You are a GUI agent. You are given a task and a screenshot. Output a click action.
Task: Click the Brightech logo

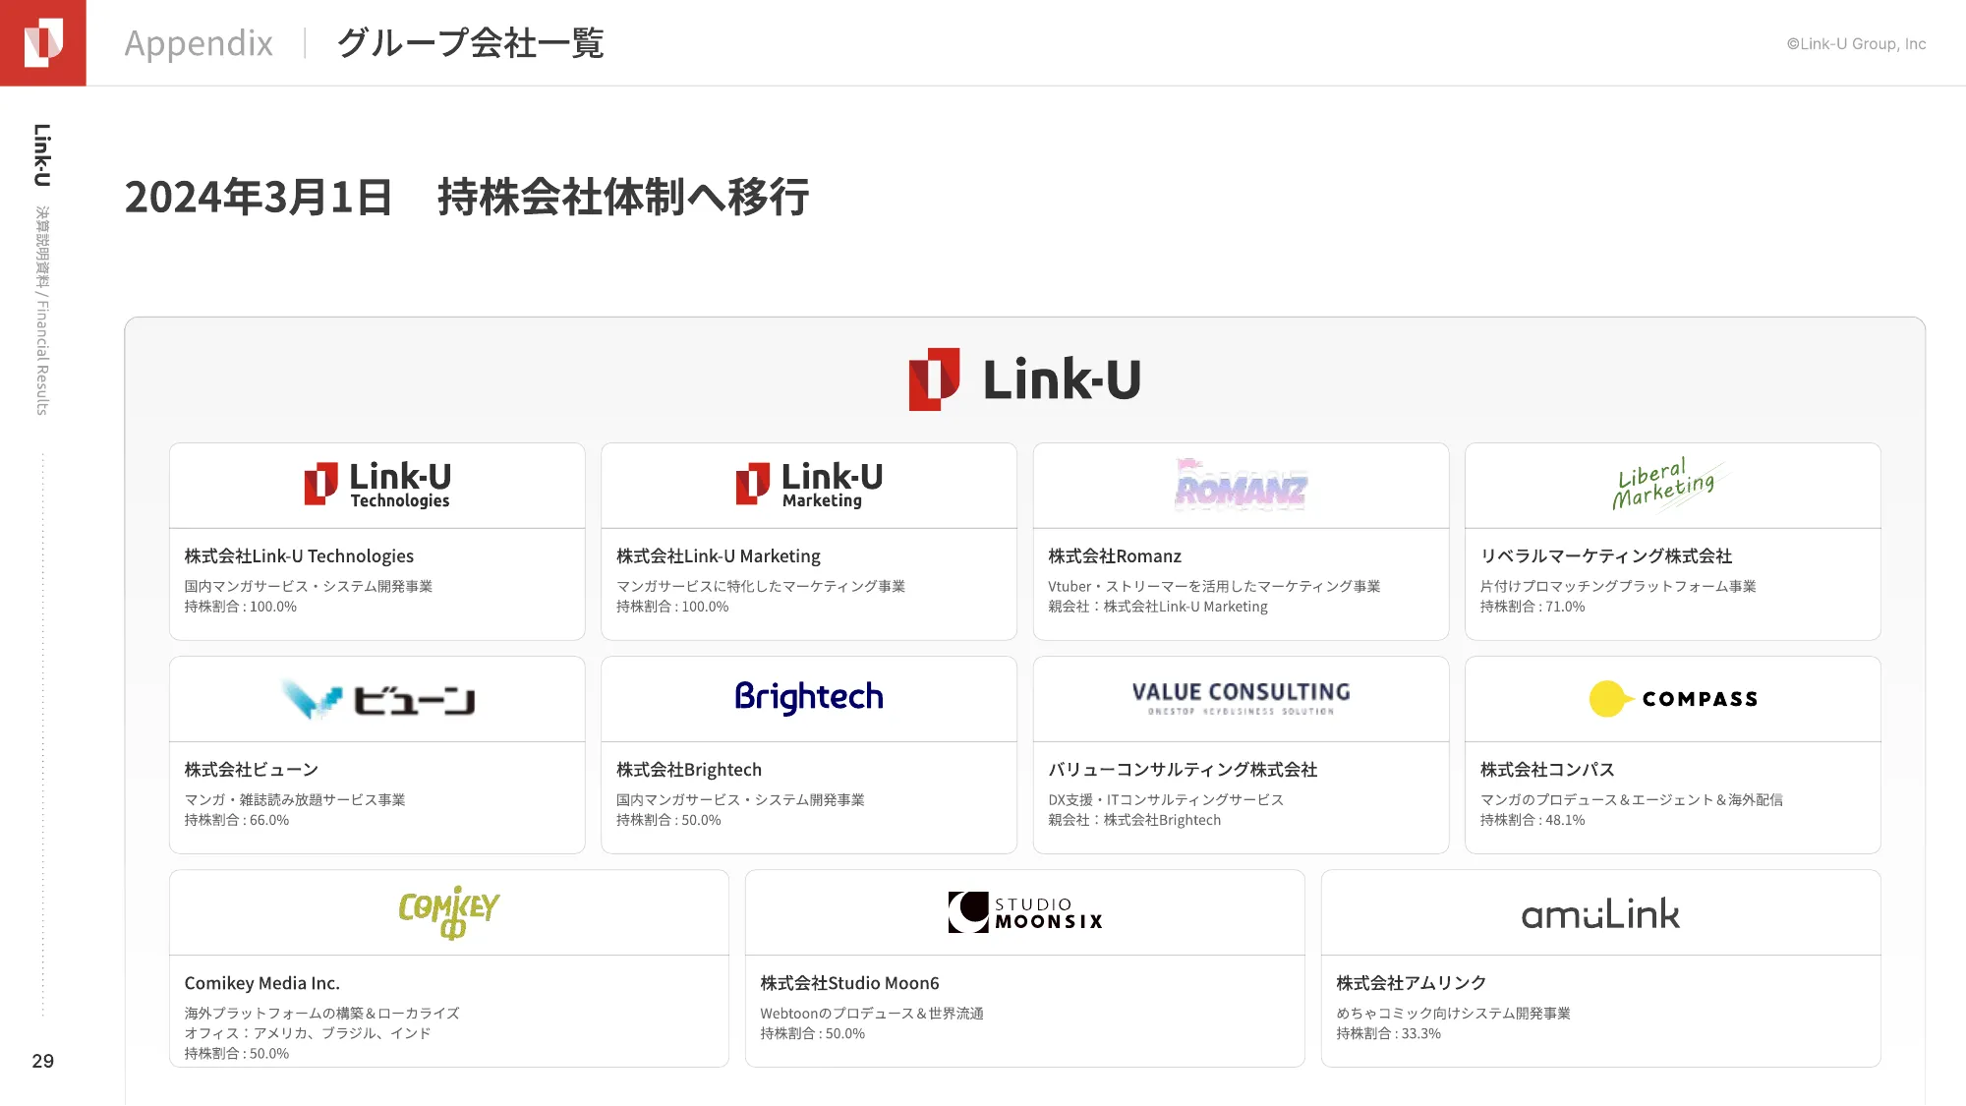pyautogui.click(x=809, y=697)
